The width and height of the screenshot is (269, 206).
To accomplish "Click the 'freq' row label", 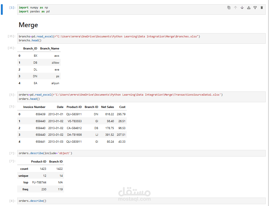I will 25,189.
